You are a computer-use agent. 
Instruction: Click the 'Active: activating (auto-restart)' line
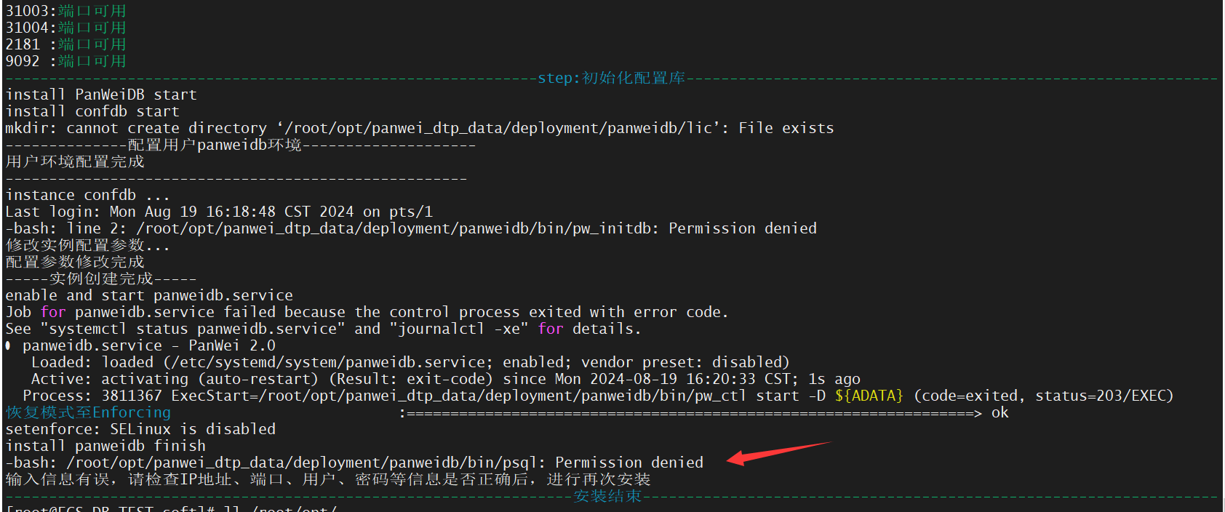[x=446, y=379]
